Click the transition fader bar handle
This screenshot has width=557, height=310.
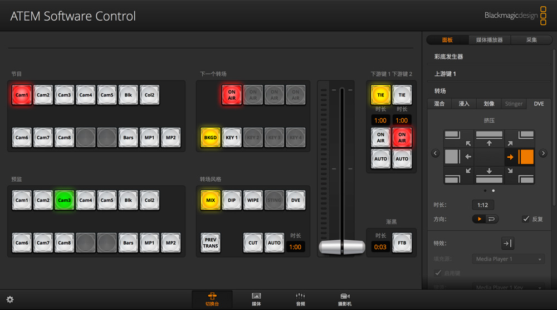pyautogui.click(x=342, y=246)
